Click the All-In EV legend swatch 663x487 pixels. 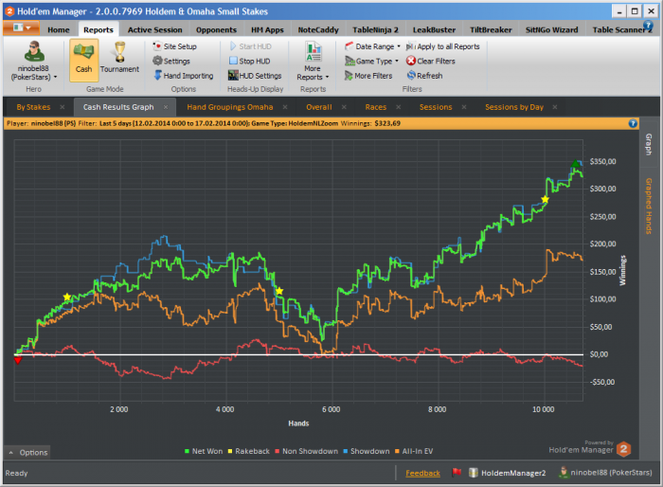397,451
